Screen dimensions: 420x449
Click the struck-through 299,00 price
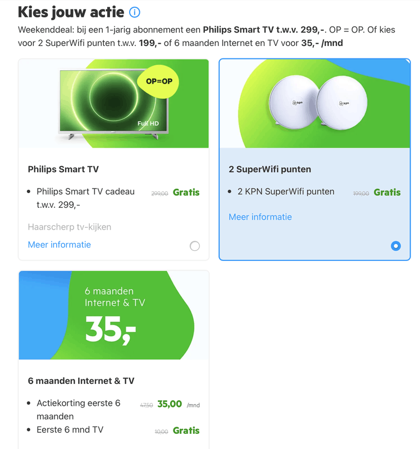click(159, 193)
